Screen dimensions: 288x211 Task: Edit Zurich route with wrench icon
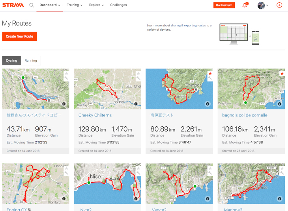click(66, 78)
